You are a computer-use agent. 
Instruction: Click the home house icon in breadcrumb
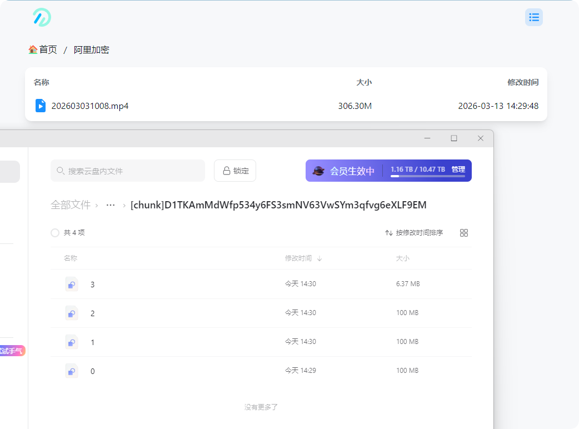pos(33,49)
